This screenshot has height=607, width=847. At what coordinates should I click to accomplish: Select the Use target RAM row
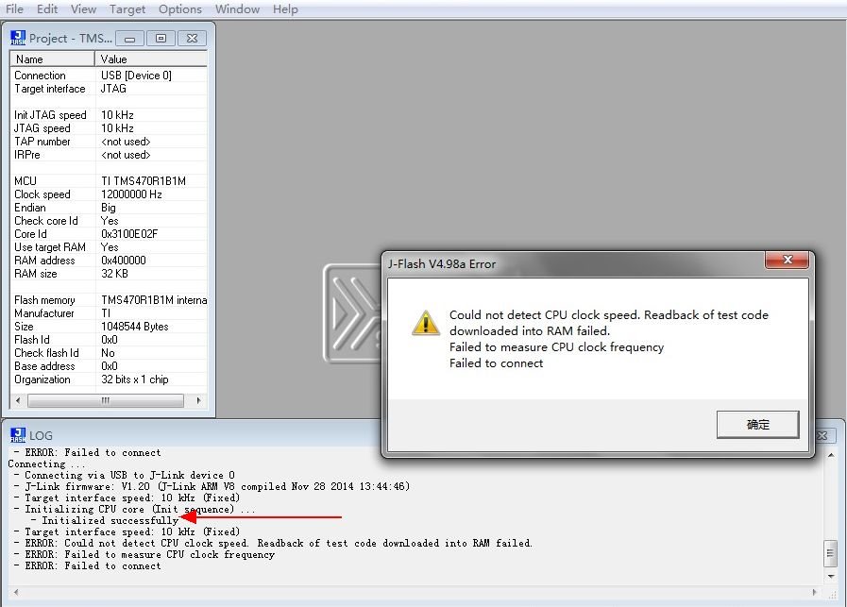[x=108, y=246]
